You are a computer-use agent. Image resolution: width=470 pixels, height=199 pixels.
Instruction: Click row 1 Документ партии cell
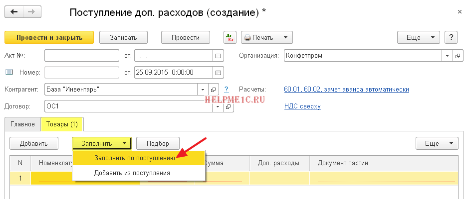point(384,178)
